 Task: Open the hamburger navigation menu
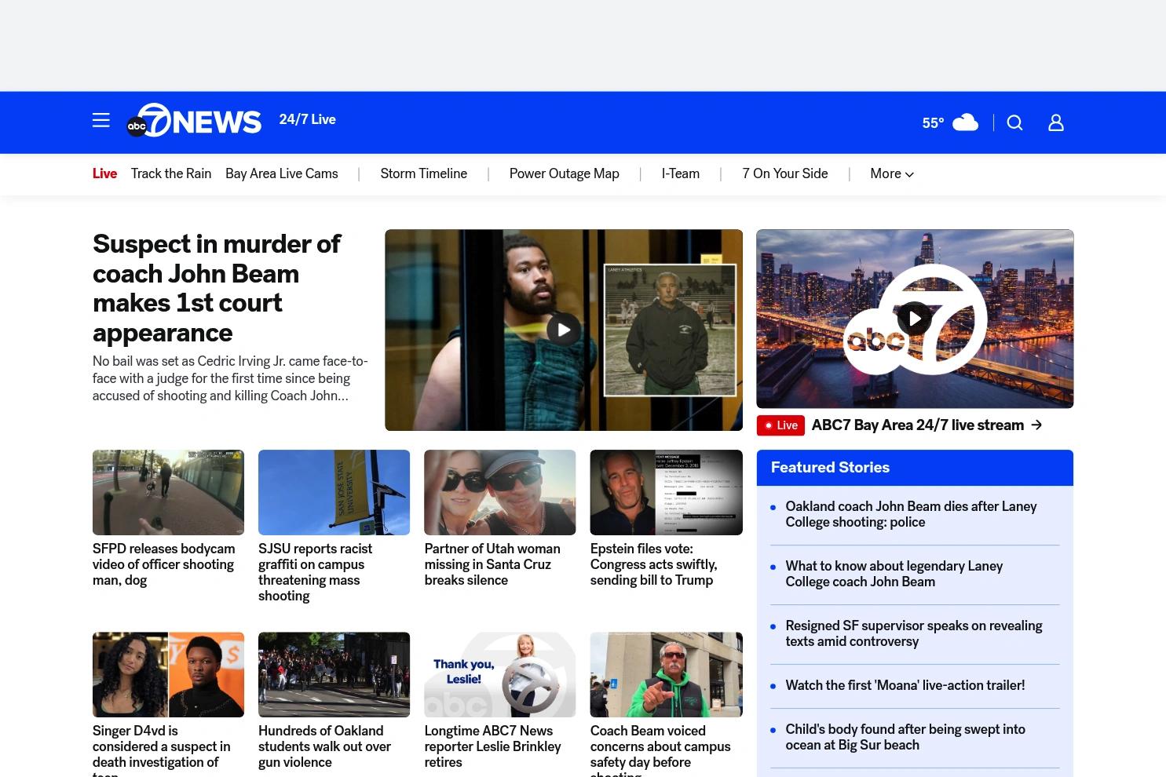[x=101, y=120]
